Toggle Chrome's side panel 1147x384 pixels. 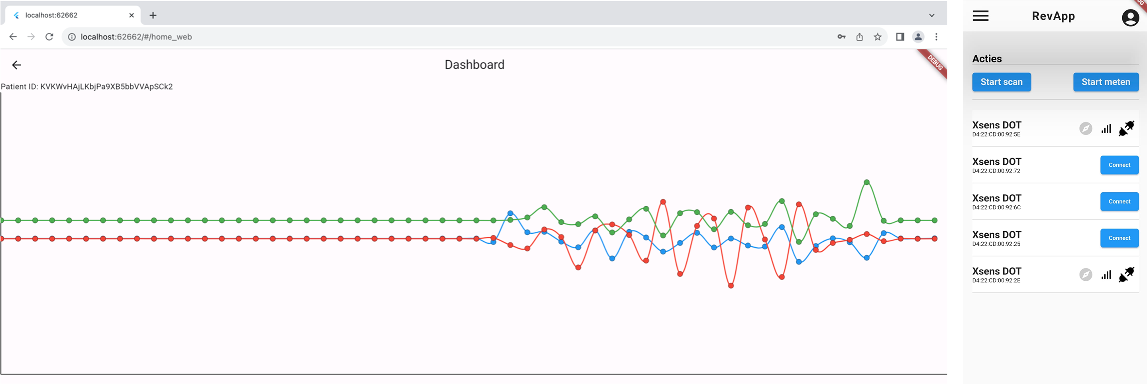click(x=899, y=37)
